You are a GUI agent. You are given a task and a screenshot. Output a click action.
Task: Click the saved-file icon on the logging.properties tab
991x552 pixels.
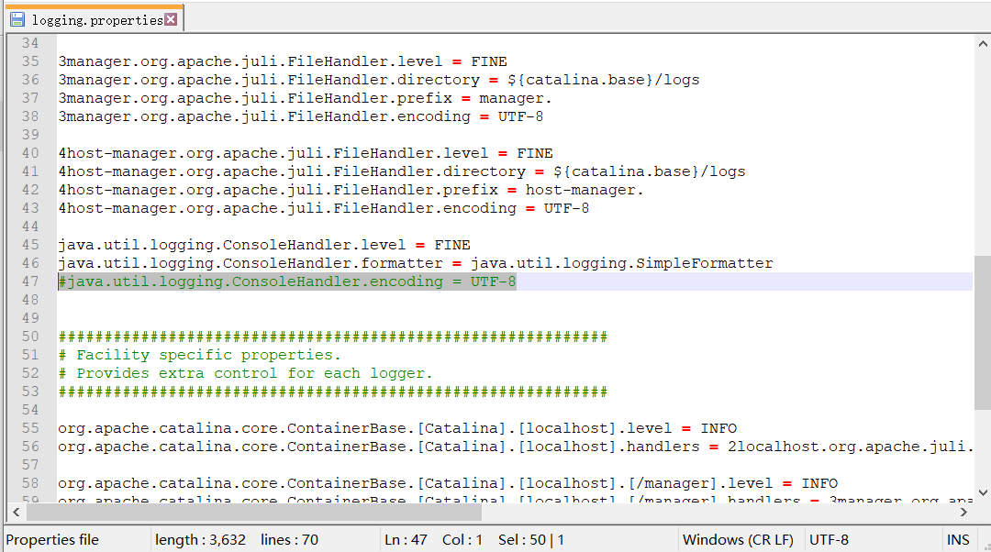19,17
